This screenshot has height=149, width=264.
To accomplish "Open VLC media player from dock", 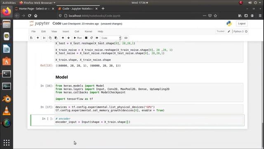I will (x=7, y=111).
